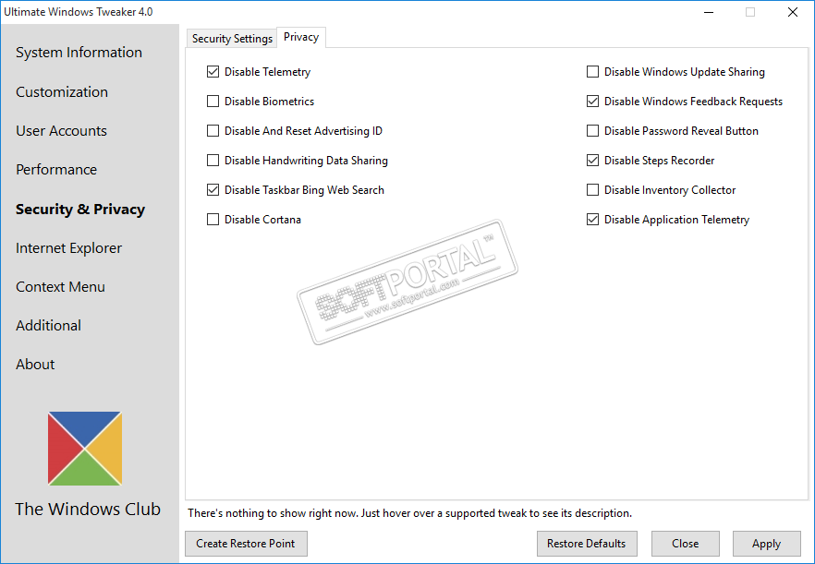Click Create Restore Point button
Screen dimensions: 815x564
(246, 544)
